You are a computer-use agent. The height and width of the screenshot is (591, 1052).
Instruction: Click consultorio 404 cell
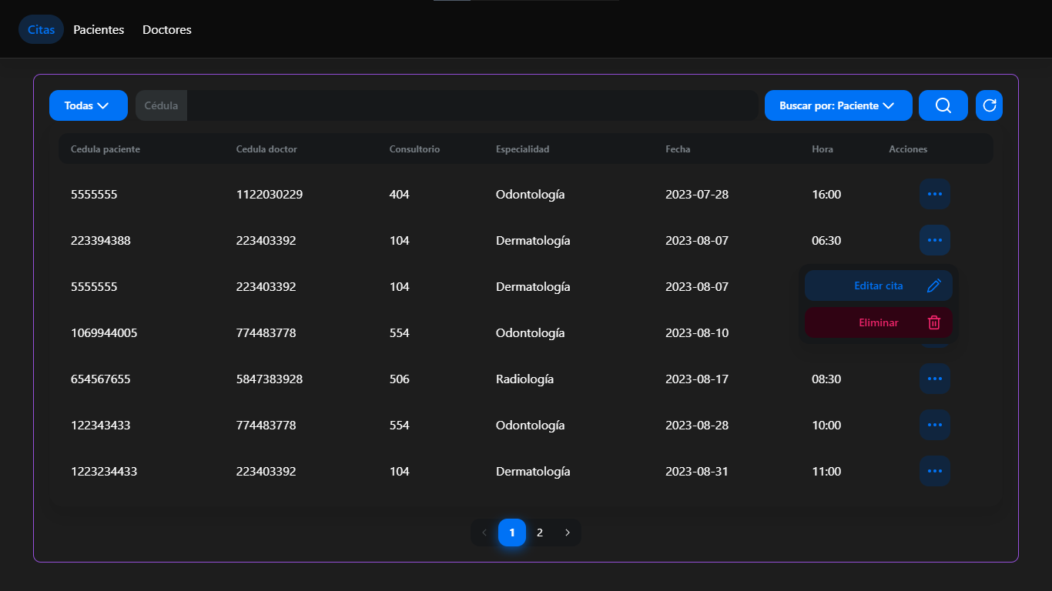pyautogui.click(x=400, y=194)
